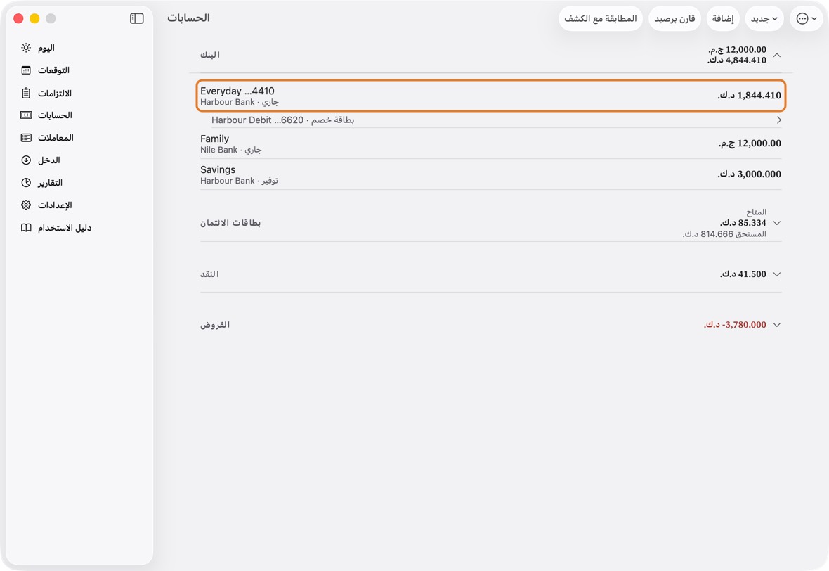
Task: Collapse the البنك accounts group chevron
Action: (x=776, y=55)
